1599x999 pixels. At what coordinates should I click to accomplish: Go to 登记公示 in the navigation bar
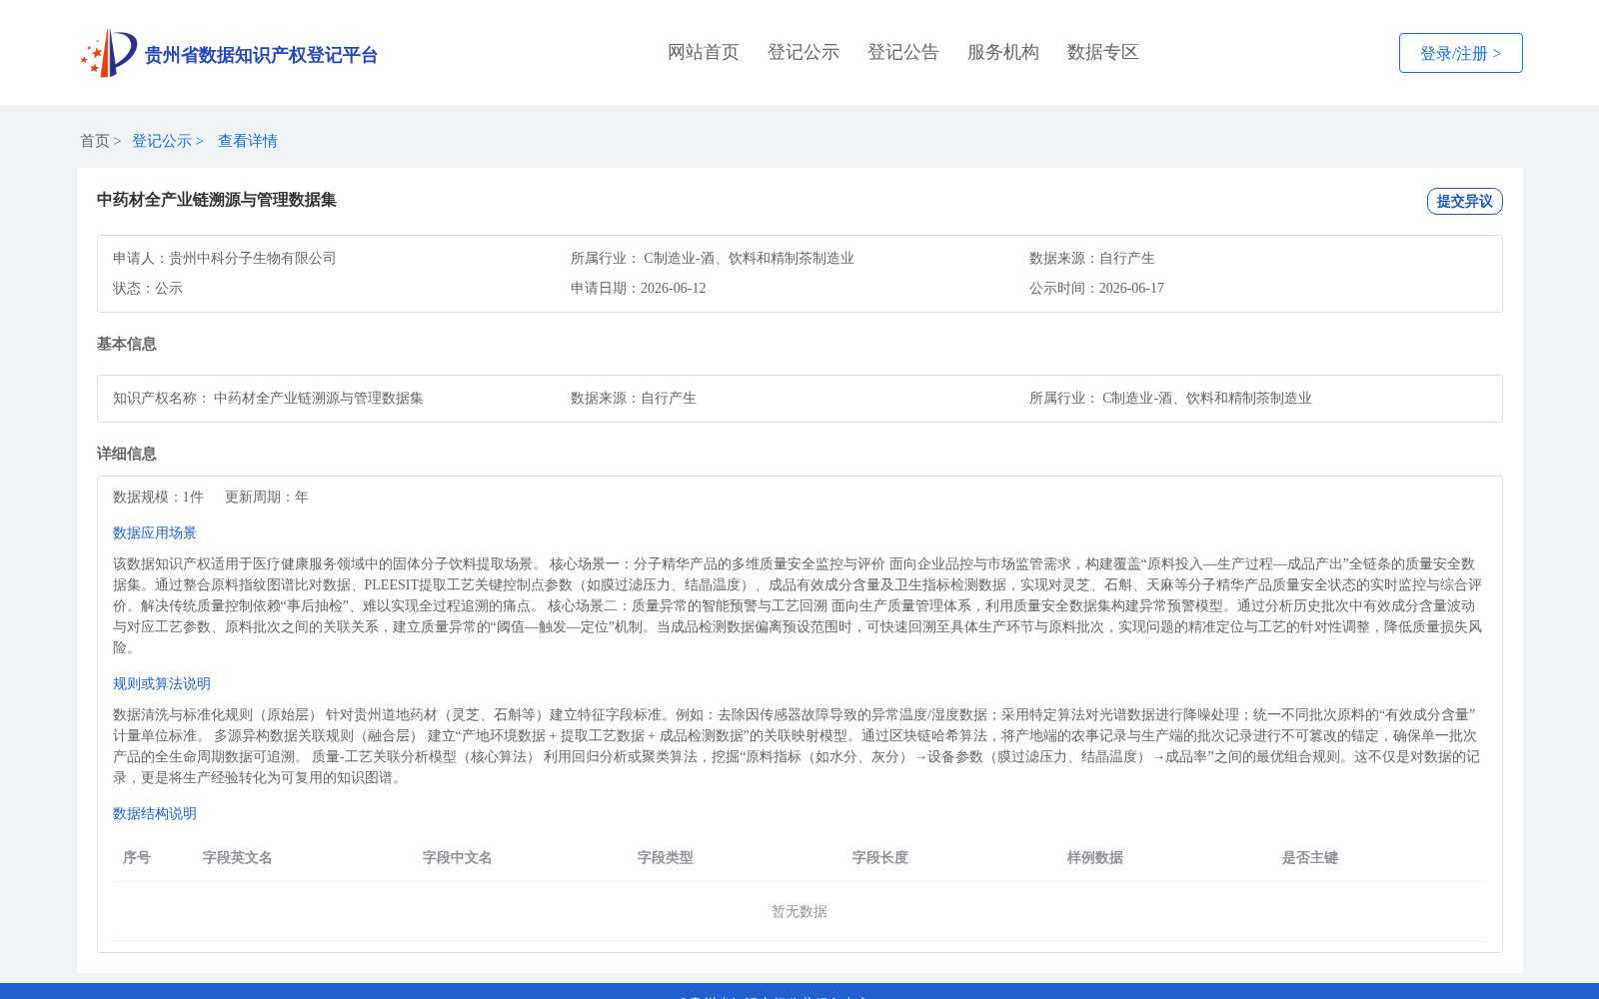[x=803, y=52]
